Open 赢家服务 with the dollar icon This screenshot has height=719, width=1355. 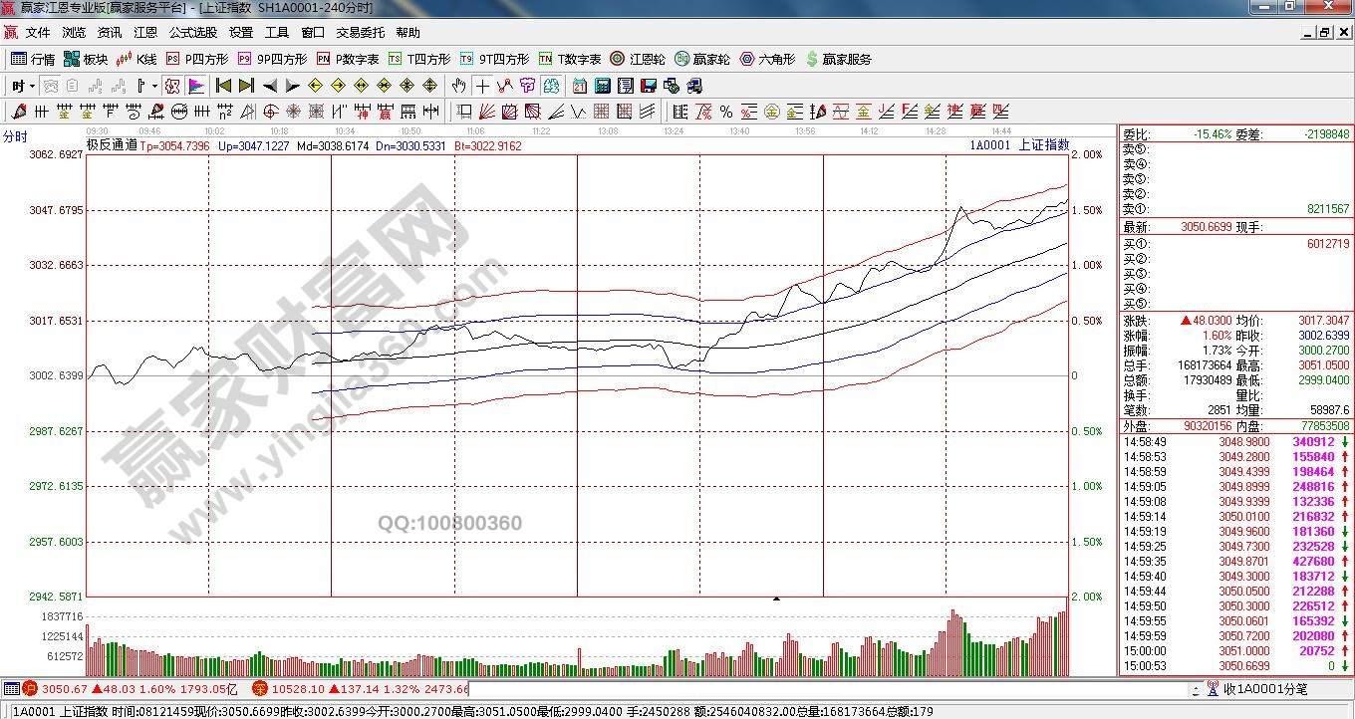point(839,60)
